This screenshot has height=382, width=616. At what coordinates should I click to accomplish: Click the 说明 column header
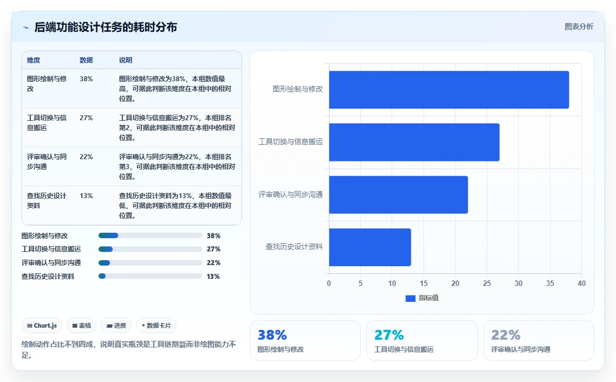[x=126, y=60]
